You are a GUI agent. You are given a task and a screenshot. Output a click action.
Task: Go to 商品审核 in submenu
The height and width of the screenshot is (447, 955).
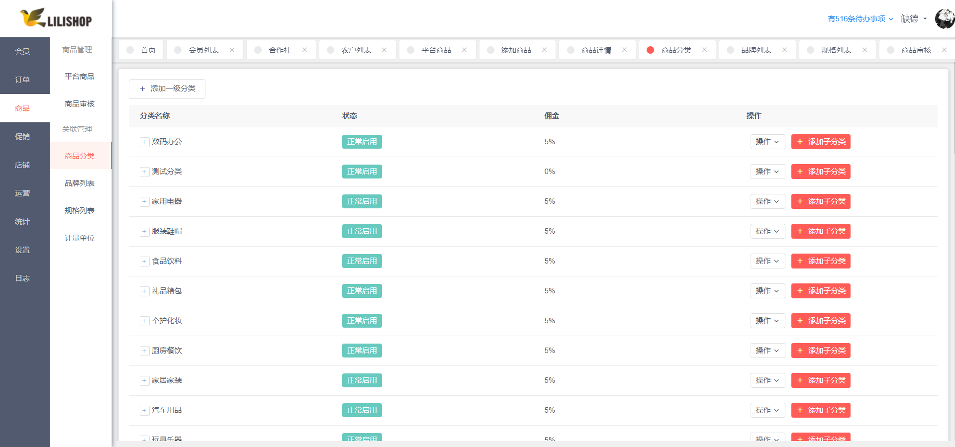click(x=80, y=103)
